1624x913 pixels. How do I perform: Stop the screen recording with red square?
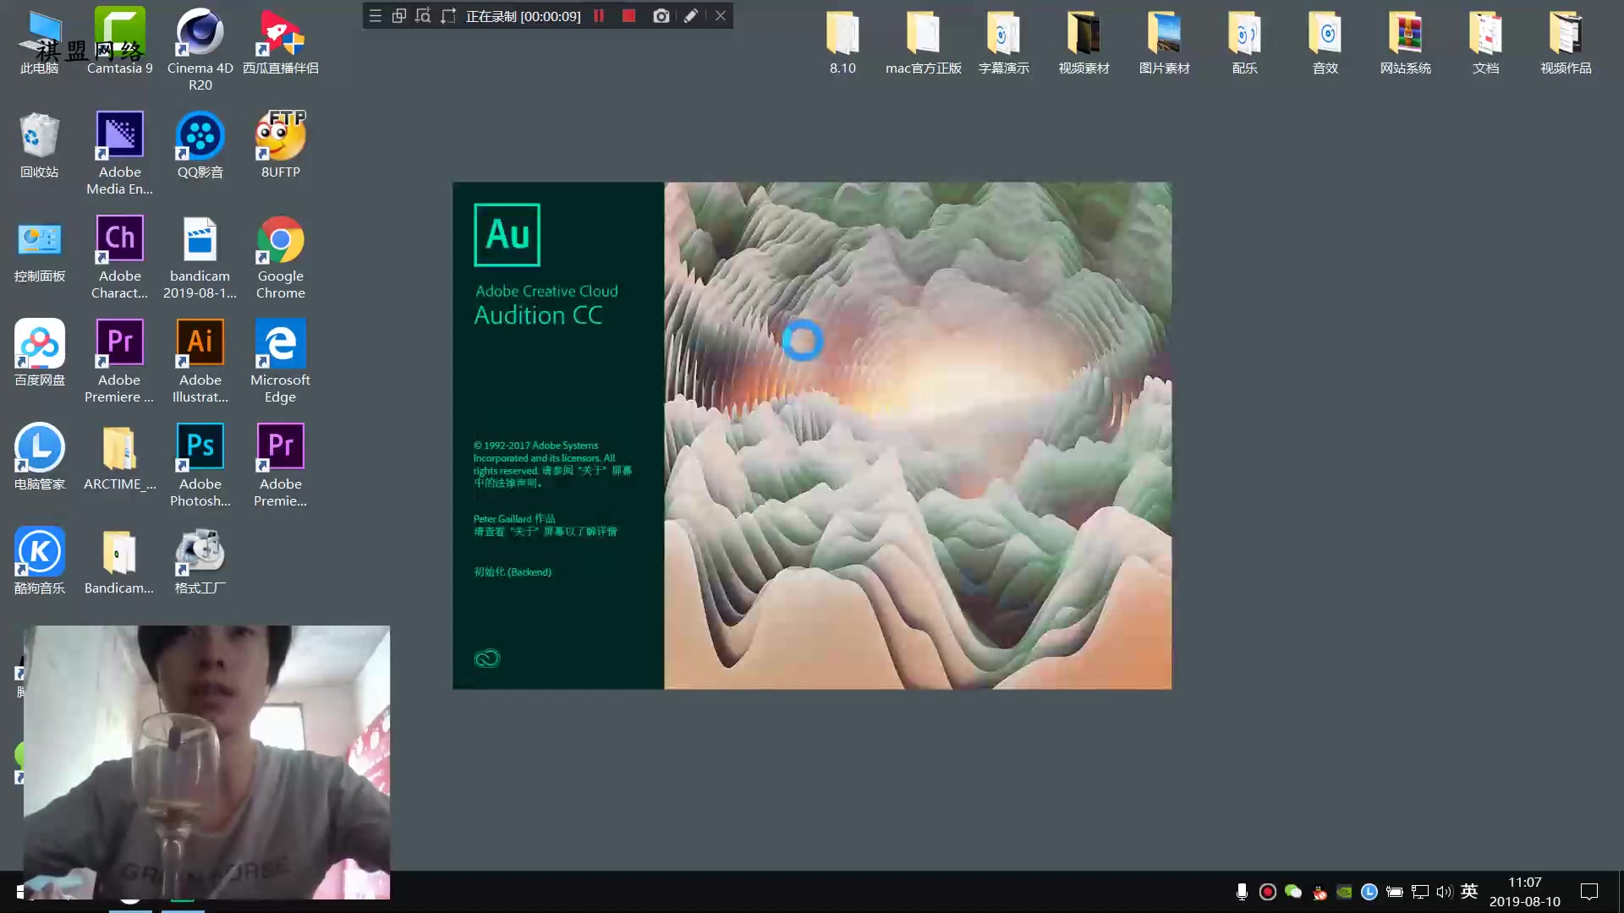tap(628, 15)
